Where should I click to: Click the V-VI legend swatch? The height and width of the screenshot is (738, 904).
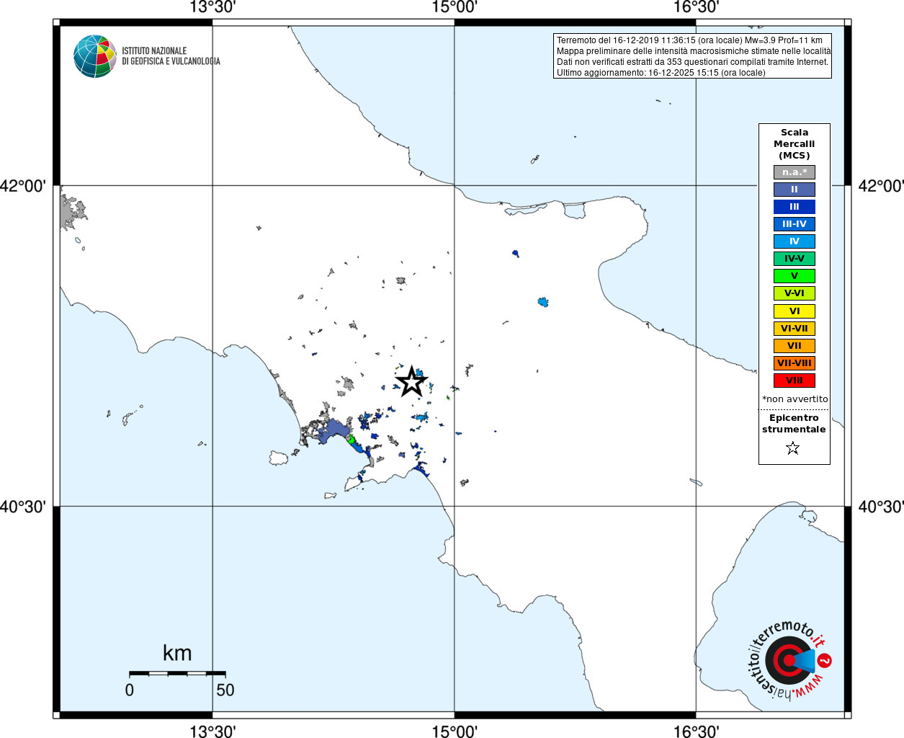tap(794, 293)
